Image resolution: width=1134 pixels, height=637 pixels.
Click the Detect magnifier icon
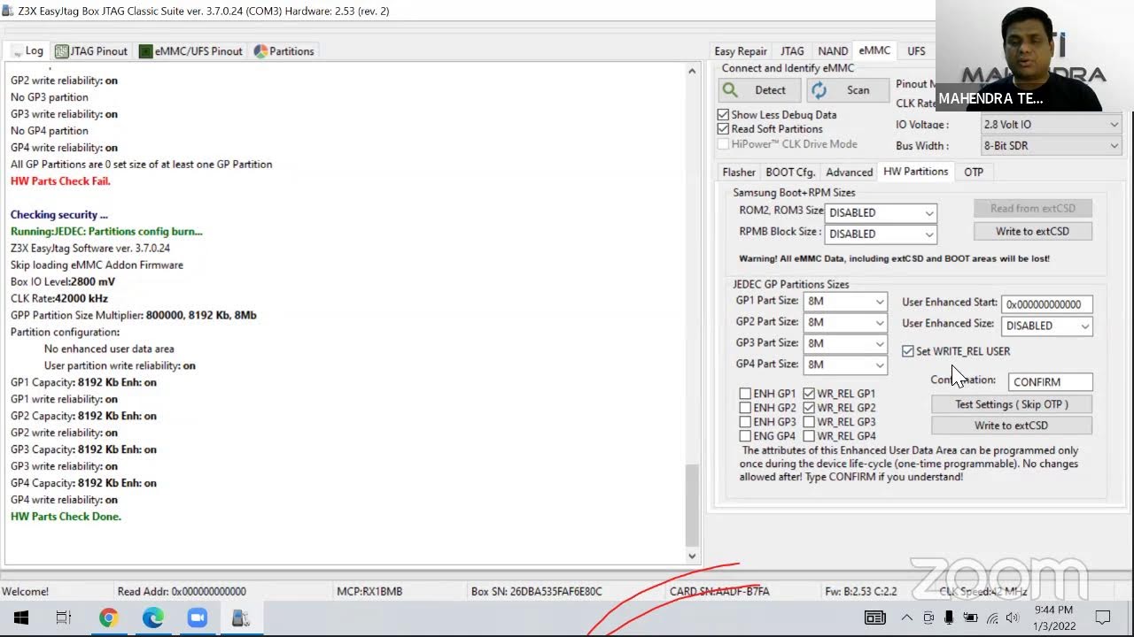[730, 90]
